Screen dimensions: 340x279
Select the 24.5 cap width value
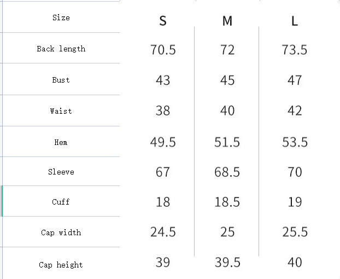click(x=163, y=232)
